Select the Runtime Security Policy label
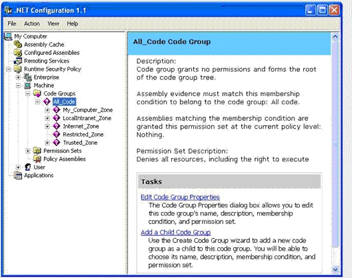The image size is (352, 278). click(x=52, y=69)
